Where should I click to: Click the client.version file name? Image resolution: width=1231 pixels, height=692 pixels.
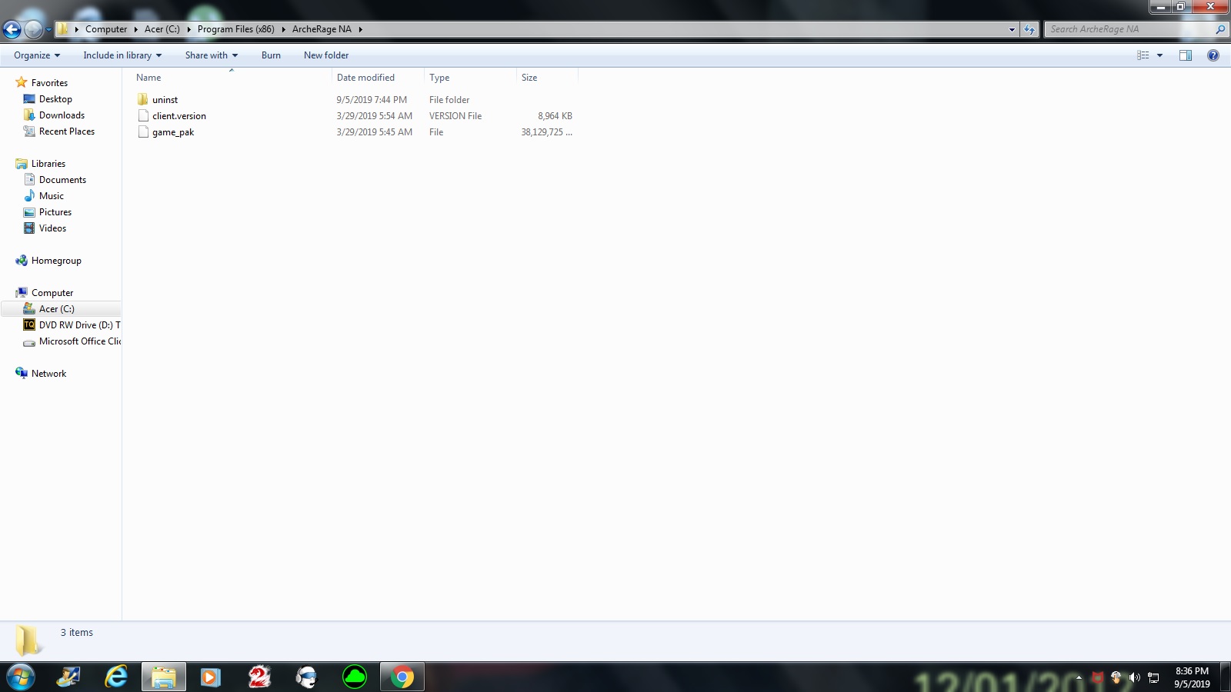pos(179,116)
